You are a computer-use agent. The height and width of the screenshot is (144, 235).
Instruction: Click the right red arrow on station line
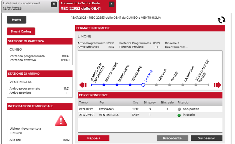pyautogui.click(x=218, y=85)
